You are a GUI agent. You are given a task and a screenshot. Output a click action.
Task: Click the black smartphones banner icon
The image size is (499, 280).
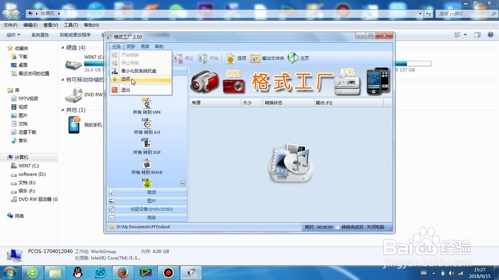[378, 81]
